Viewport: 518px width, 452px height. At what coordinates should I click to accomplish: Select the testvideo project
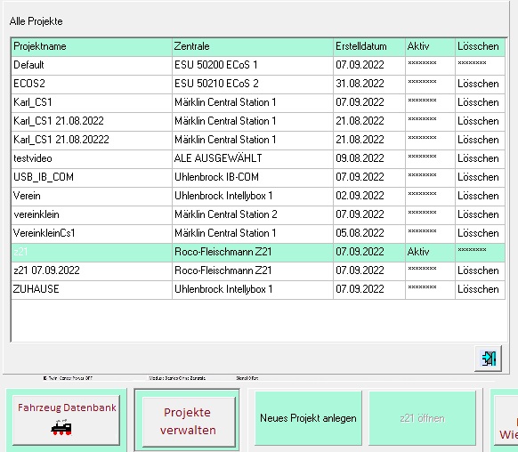[92, 158]
